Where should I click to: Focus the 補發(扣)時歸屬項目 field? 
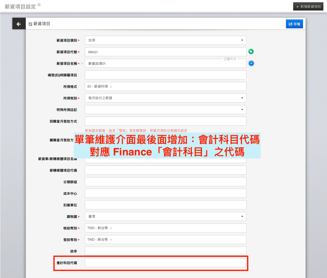tap(166, 75)
